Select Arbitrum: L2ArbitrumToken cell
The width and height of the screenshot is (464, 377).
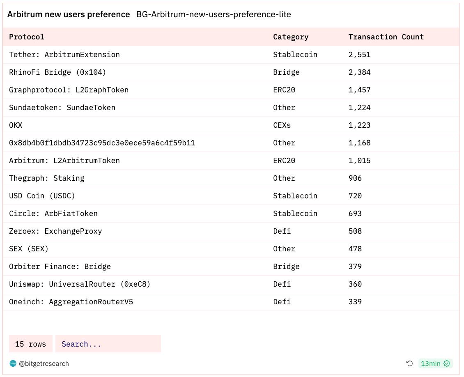coord(64,161)
